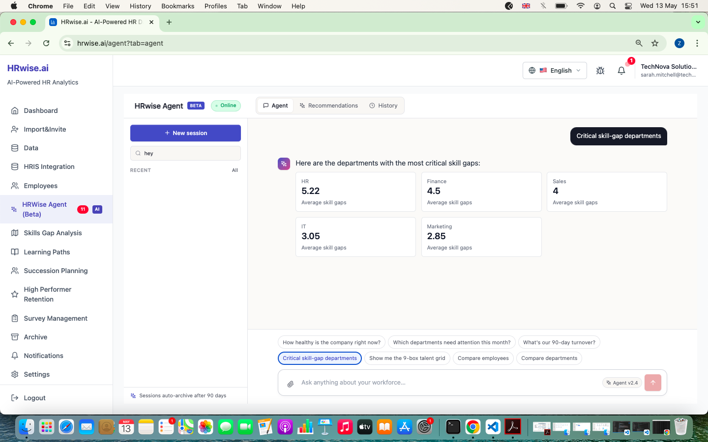The width and height of the screenshot is (708, 442).
Task: Click the 'Compare employees' suggestion
Action: point(483,359)
